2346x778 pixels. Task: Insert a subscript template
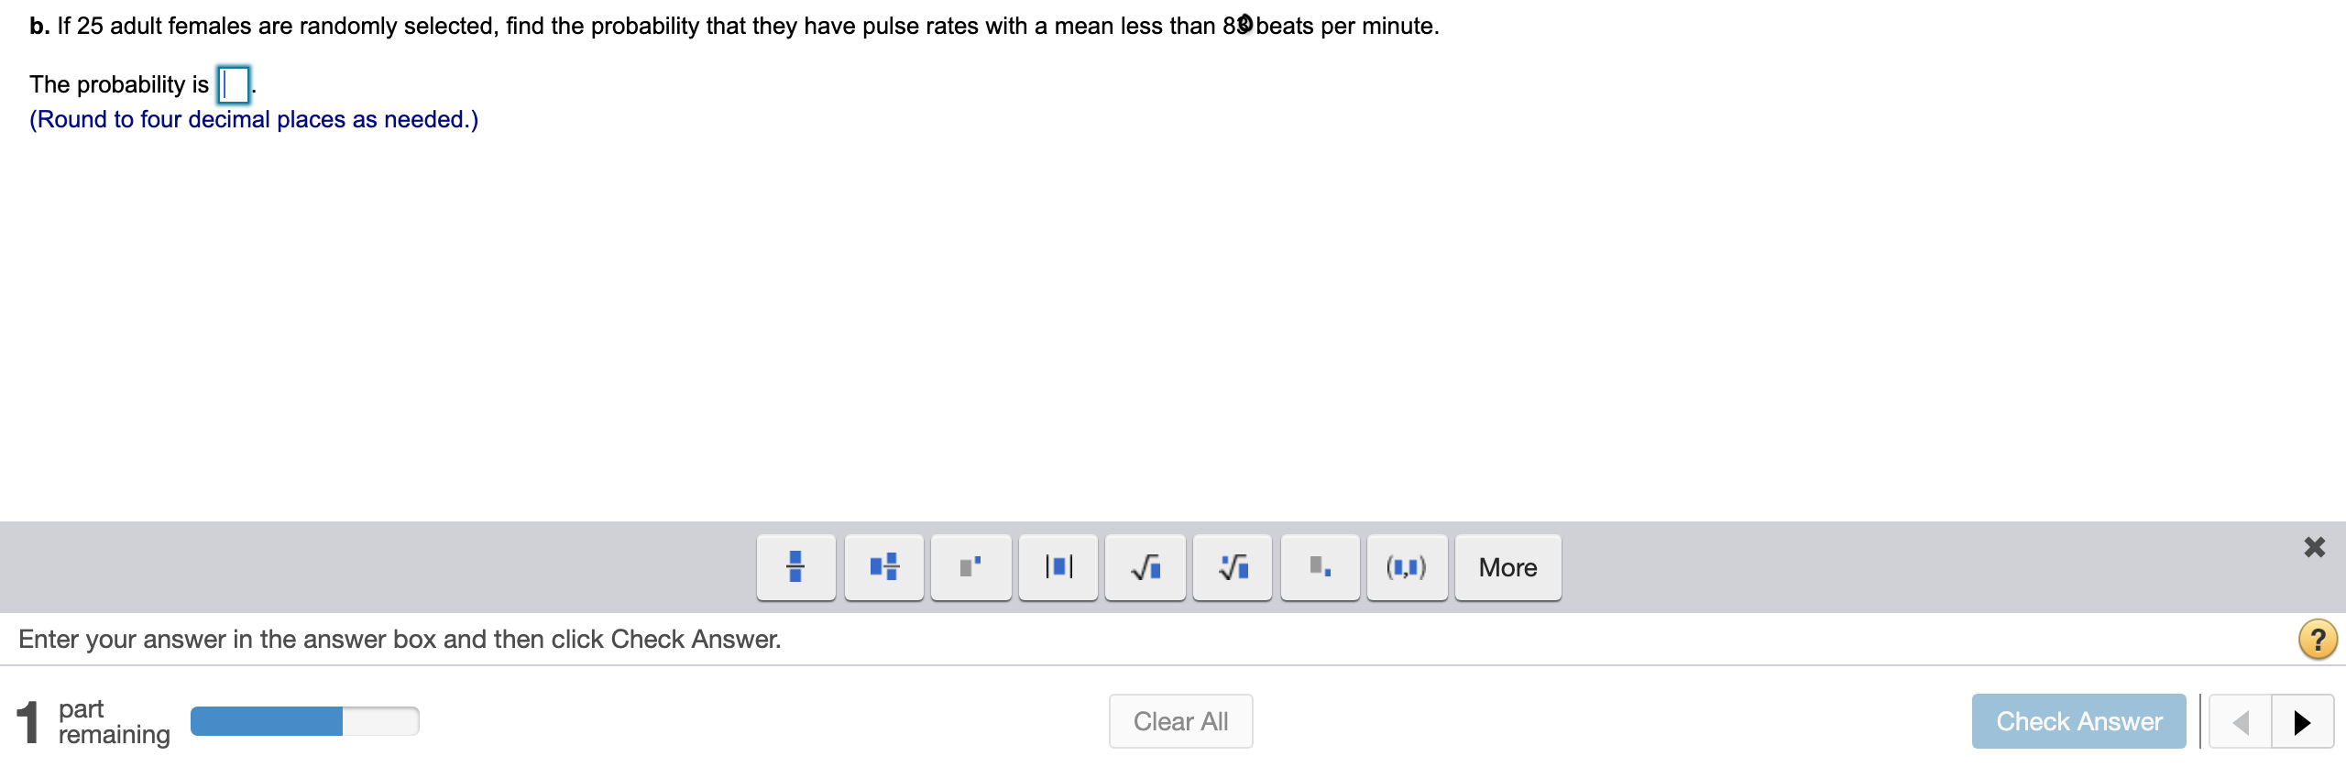[1319, 567]
